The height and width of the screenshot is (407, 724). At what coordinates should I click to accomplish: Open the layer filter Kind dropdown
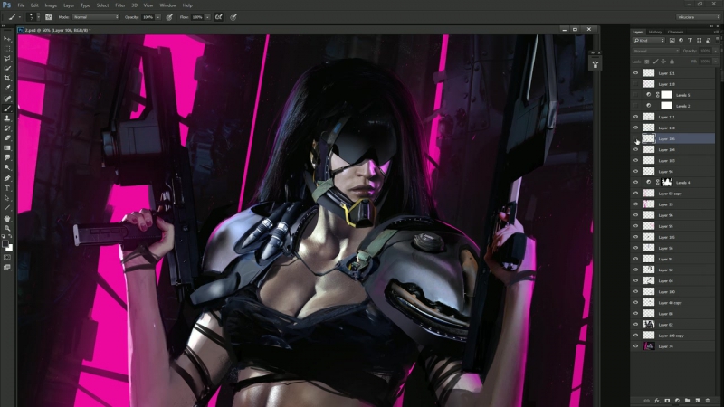pos(649,41)
